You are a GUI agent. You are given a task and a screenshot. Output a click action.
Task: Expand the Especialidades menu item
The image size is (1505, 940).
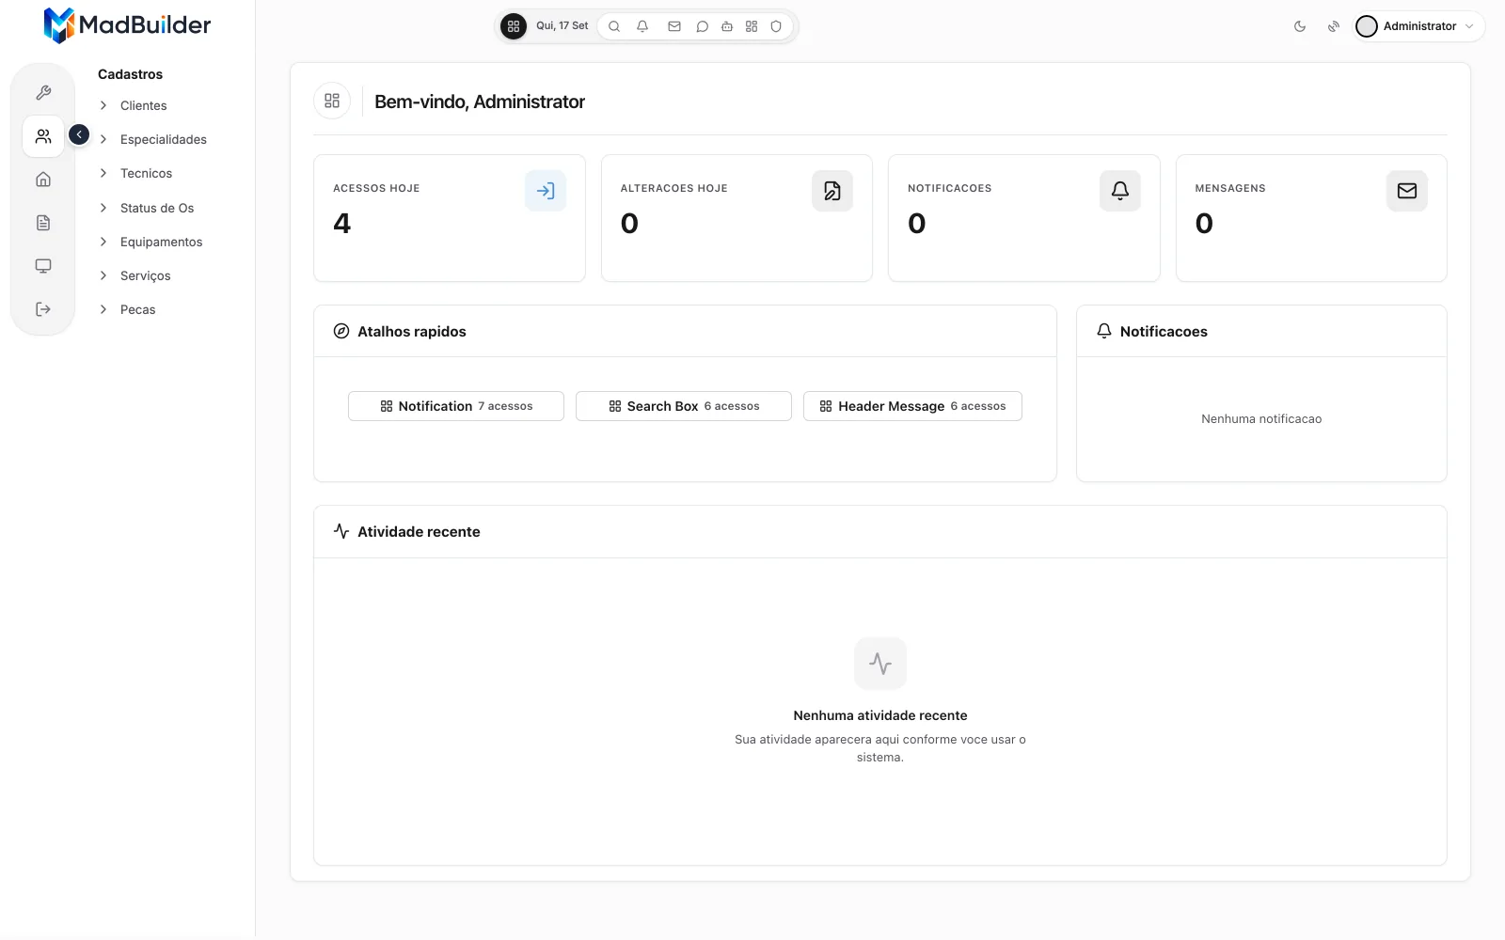[x=162, y=139]
